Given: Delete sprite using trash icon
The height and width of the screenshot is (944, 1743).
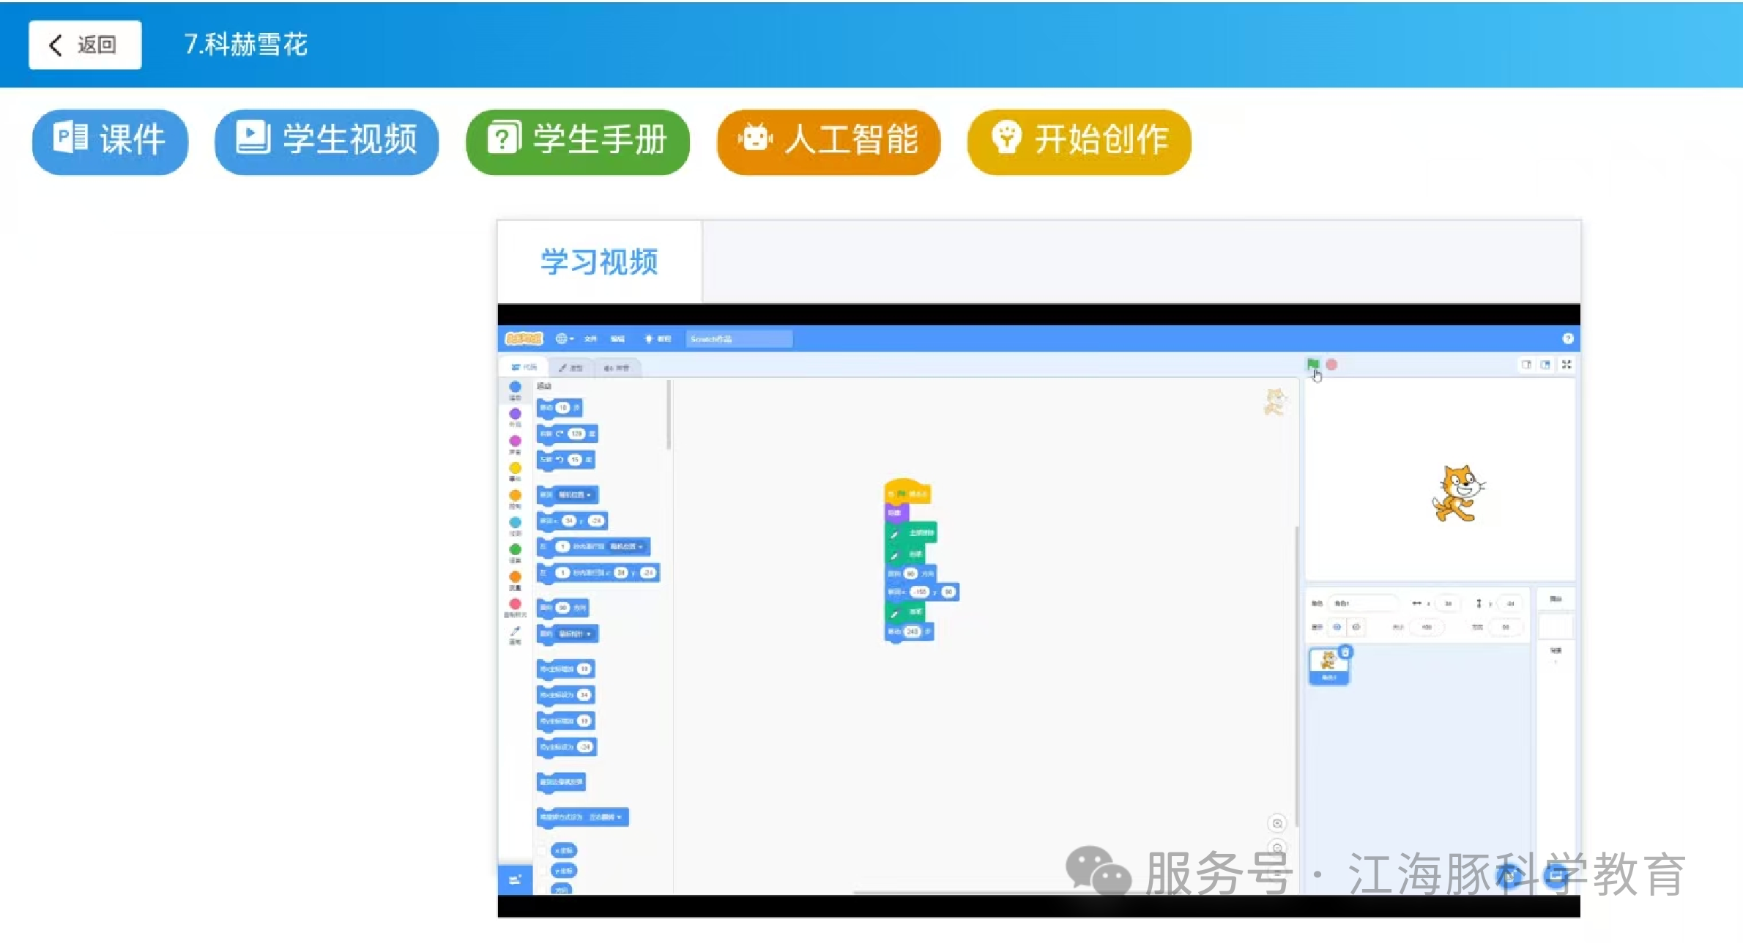Looking at the screenshot, I should click(x=1345, y=652).
